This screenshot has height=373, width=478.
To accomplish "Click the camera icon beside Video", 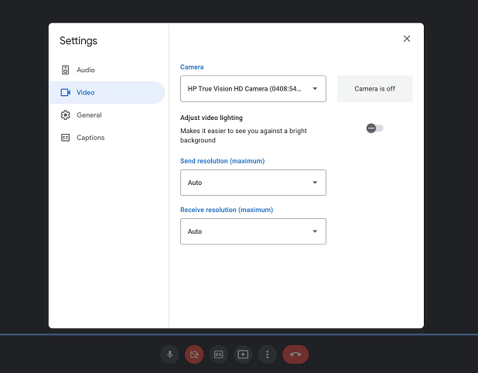I will pos(66,92).
